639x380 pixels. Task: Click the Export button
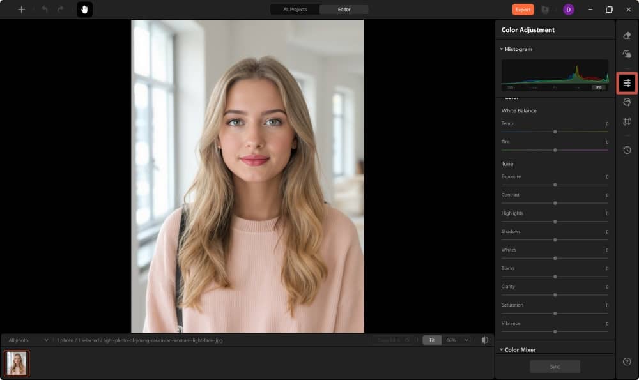[522, 10]
